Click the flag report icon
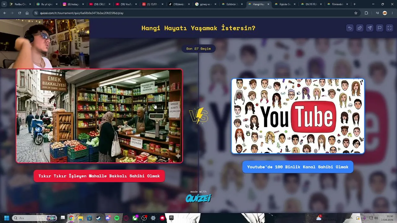This screenshot has width=397, height=223. tap(380, 28)
